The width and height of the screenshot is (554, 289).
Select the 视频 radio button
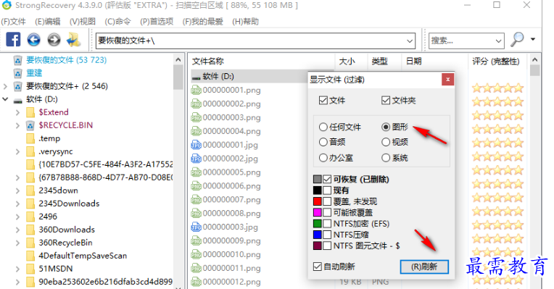[386, 142]
